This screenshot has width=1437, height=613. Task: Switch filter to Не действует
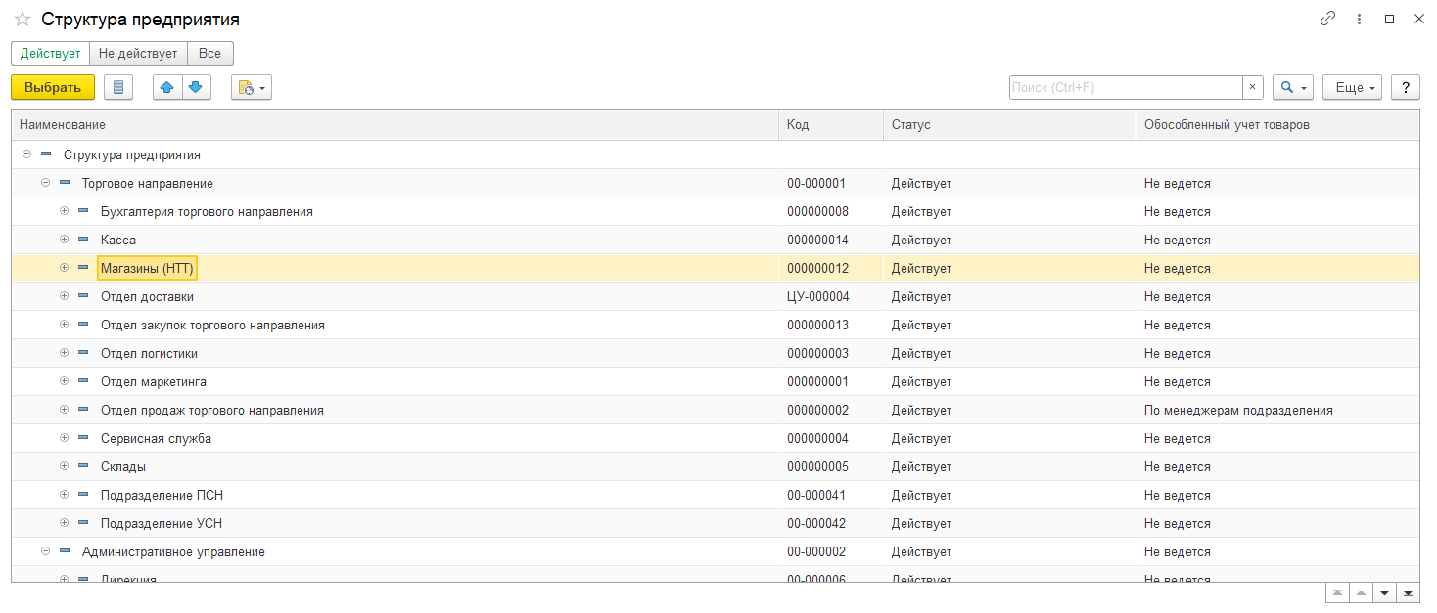coord(138,53)
